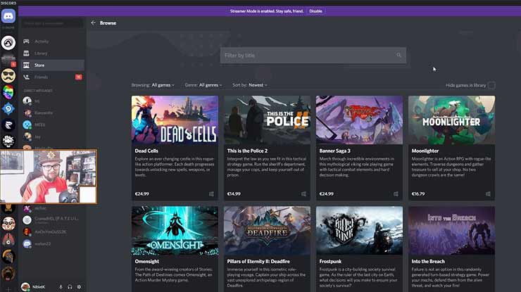This screenshot has height=292, width=521.
Task: Open the This is the Police 2 title
Action: tap(247, 151)
